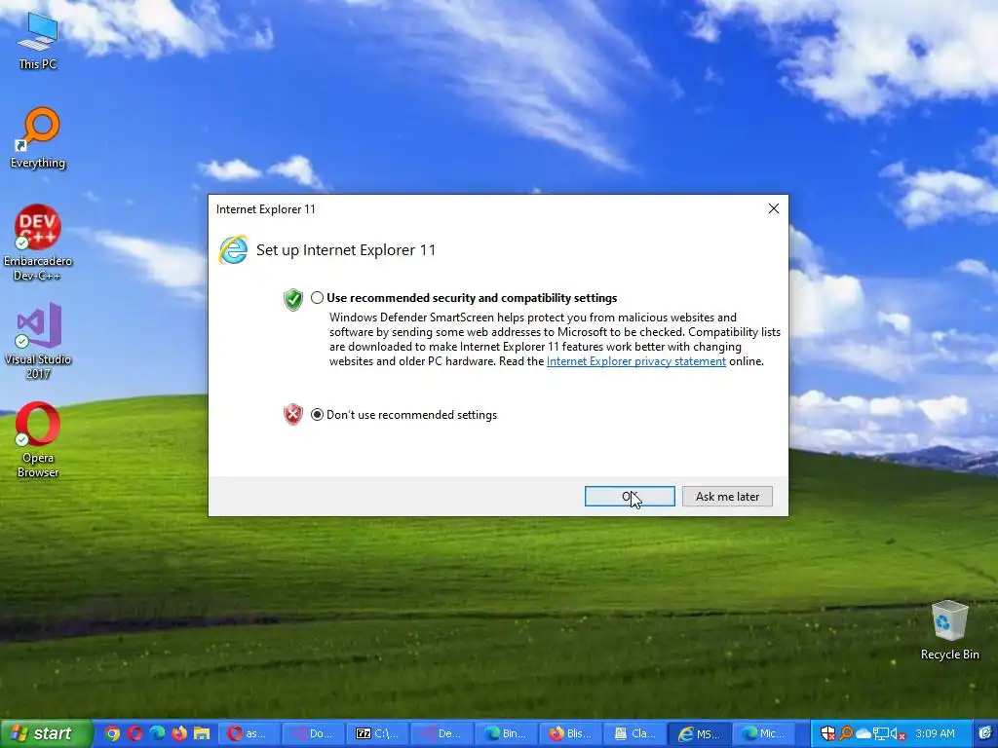
Task: Click the network connection tray icon
Action: [x=880, y=733]
